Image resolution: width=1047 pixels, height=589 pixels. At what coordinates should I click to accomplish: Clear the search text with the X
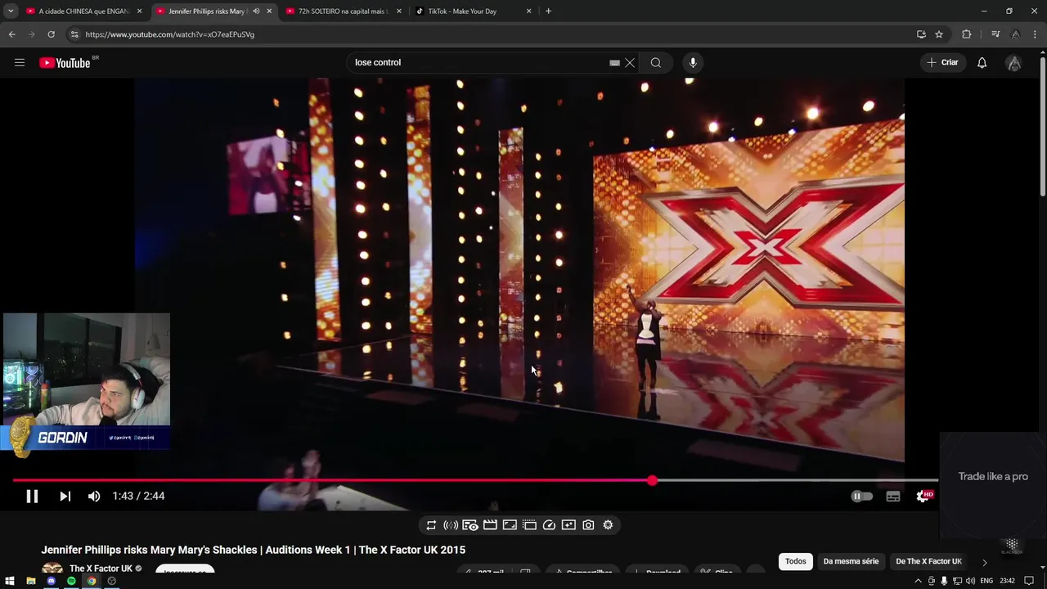(x=630, y=62)
